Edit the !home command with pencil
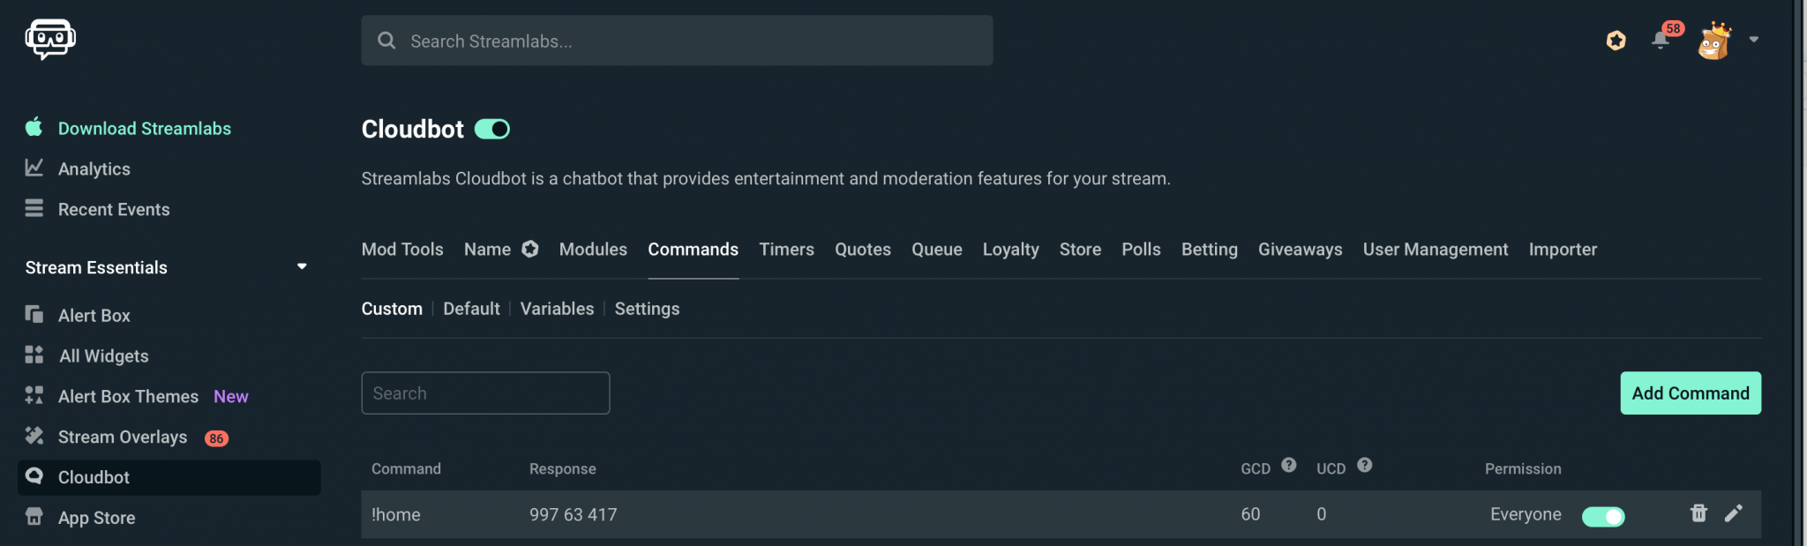The image size is (1807, 546). point(1734,513)
